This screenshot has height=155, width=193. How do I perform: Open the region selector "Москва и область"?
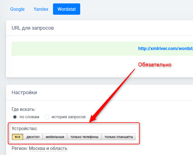point(48,148)
